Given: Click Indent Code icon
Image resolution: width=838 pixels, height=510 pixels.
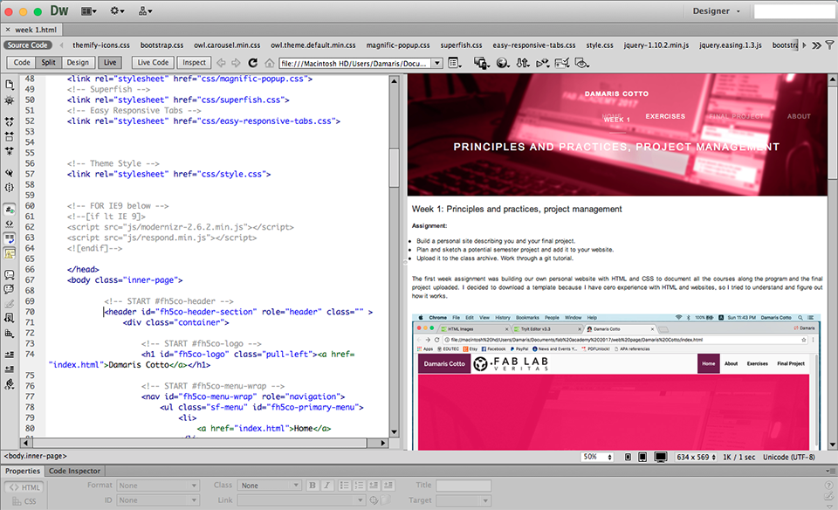Looking at the screenshot, I should click(10, 355).
